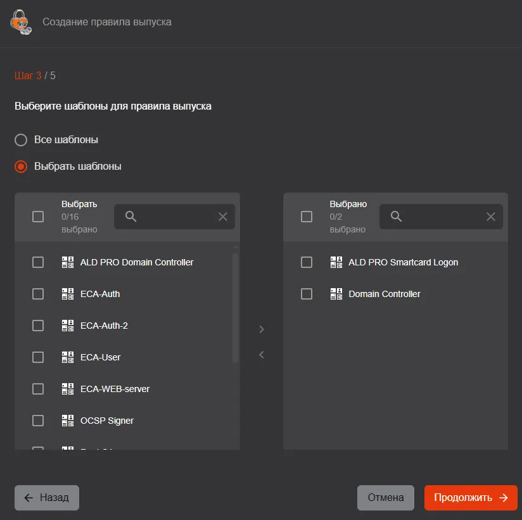Screen dimensions: 522x520
Task: Click template icon next to ECA-User
Action: pyautogui.click(x=68, y=357)
